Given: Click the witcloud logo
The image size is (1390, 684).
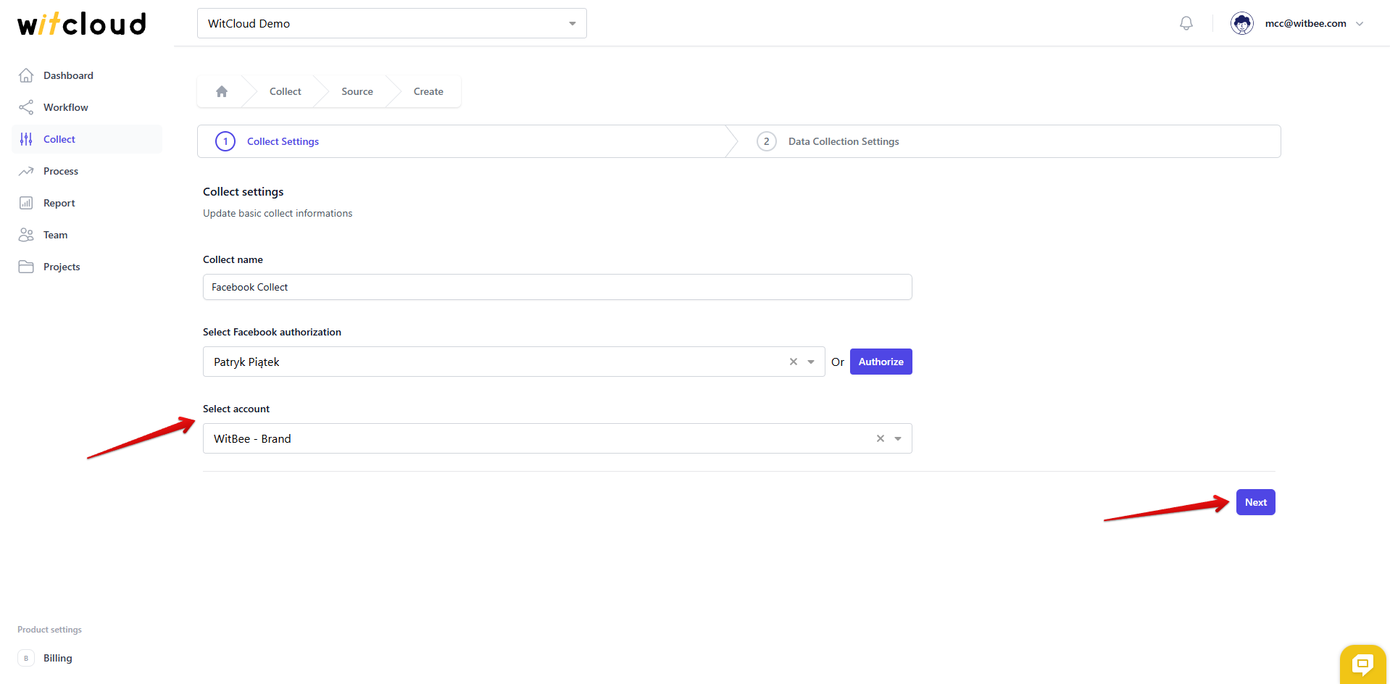Looking at the screenshot, I should (81, 23).
